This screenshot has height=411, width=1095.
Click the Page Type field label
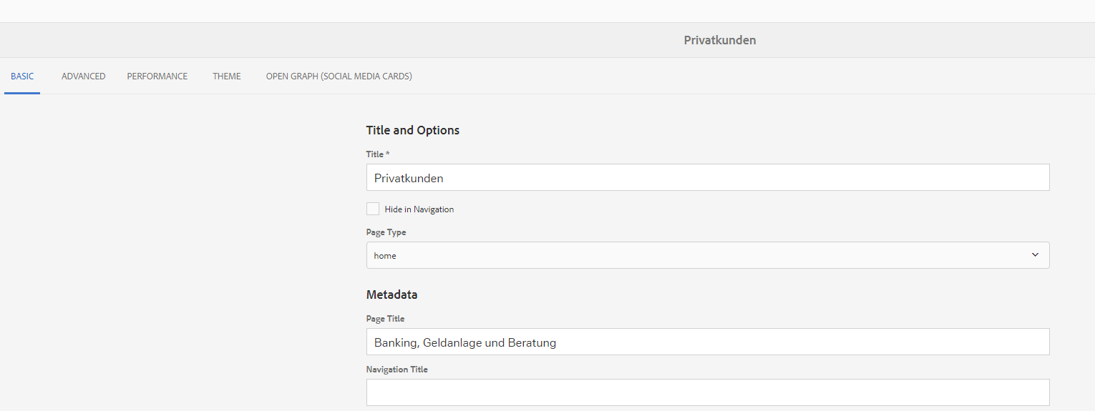[386, 232]
